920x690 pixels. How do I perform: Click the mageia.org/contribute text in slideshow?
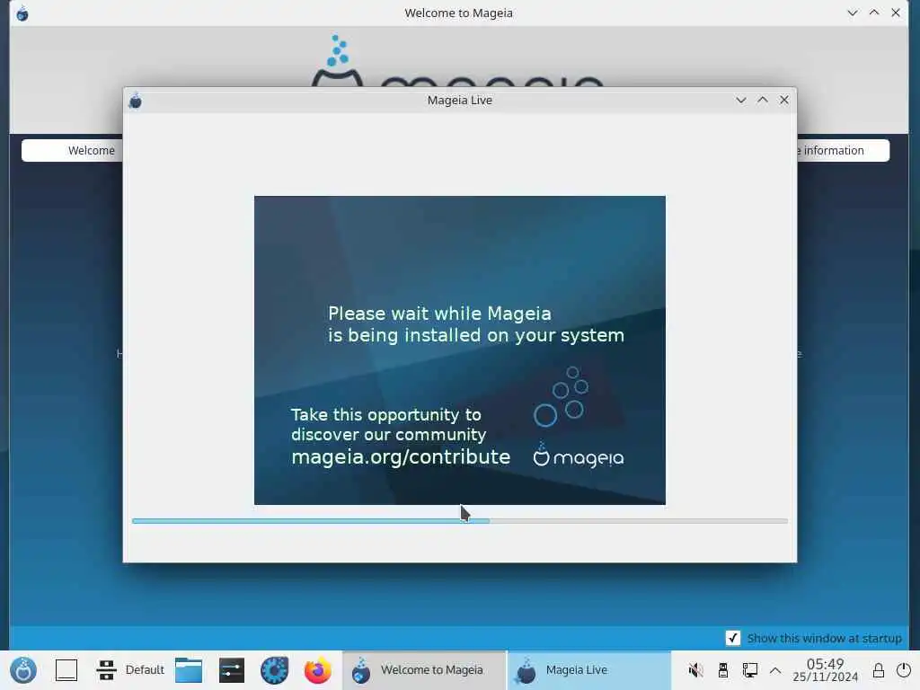click(401, 457)
